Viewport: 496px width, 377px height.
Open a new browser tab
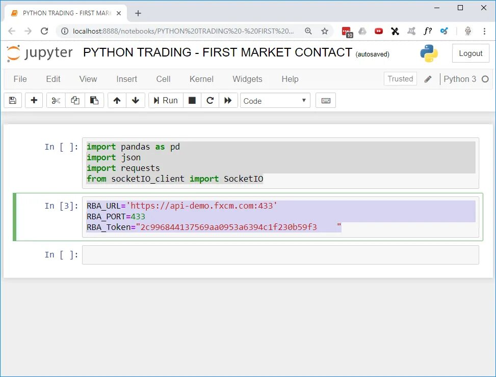tap(138, 13)
